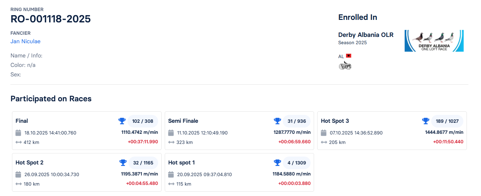This screenshot has width=481, height=196.
Task: Click the distance arrow icon beside 115 km
Action: click(171, 184)
